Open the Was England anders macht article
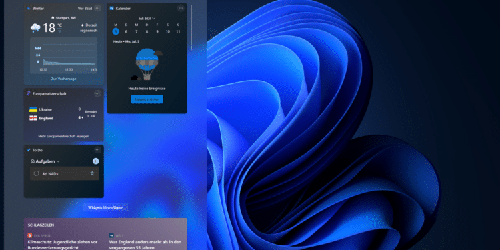 coord(145,245)
